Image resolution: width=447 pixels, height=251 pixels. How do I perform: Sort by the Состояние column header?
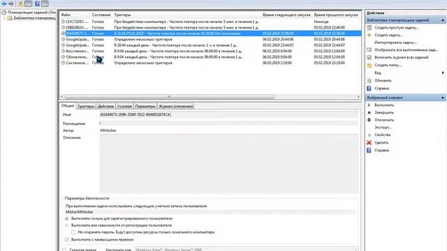(x=101, y=15)
